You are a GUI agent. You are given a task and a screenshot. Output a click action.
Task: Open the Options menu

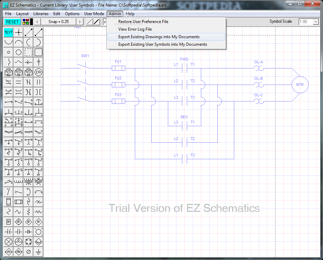72,14
